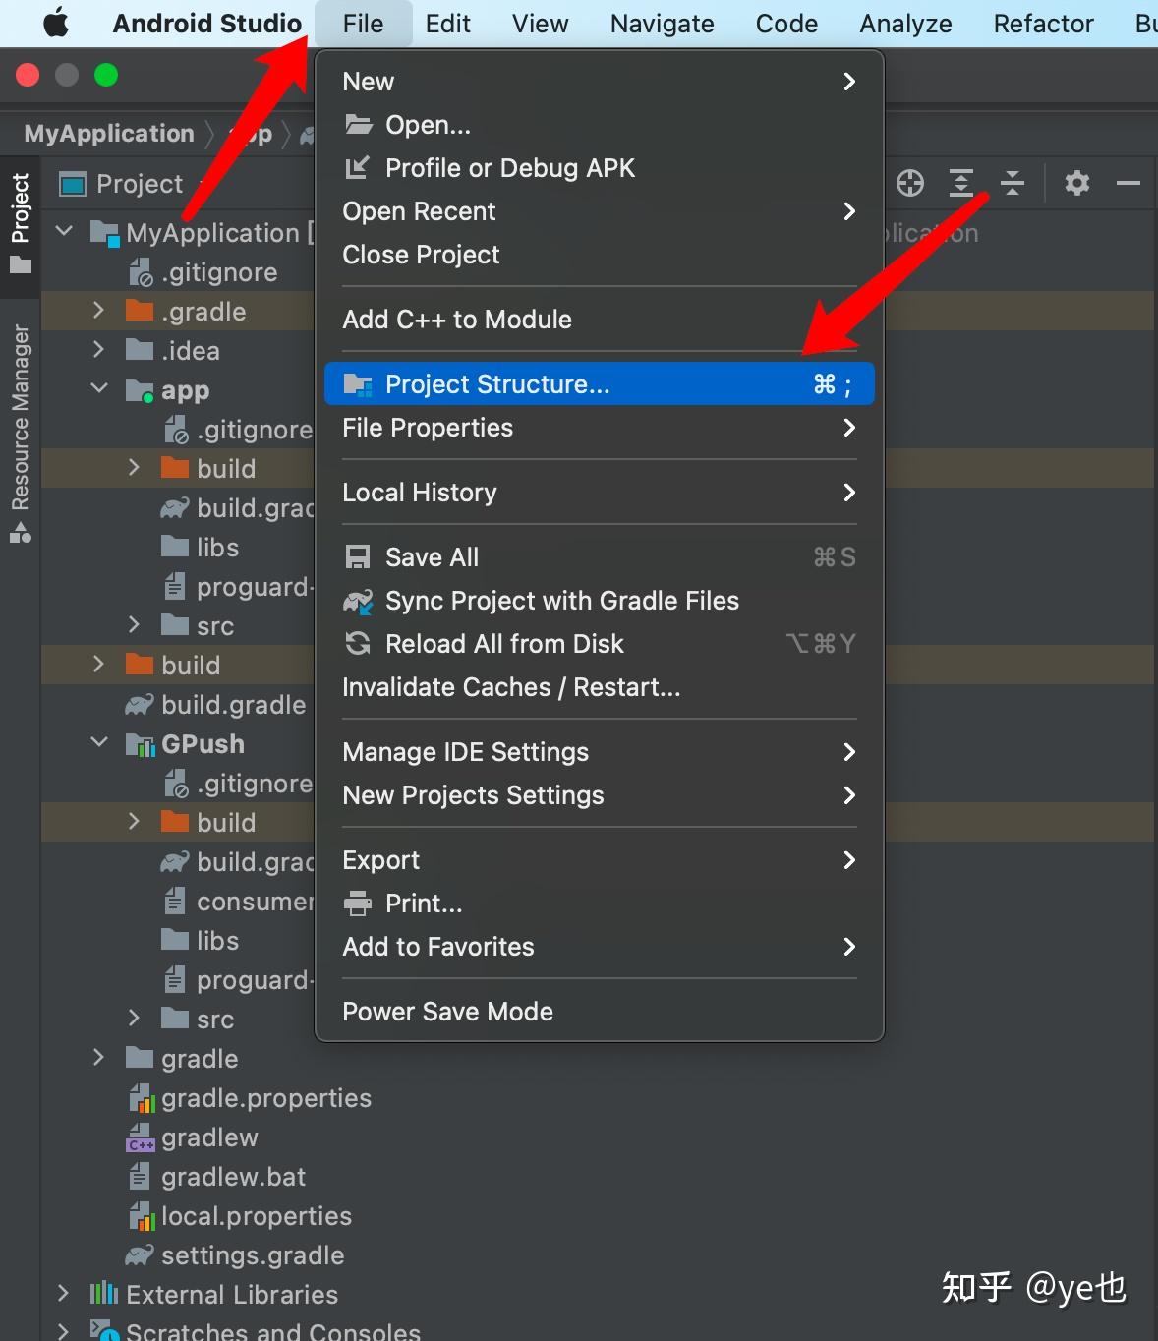Expand the gradle folder in tree
Image resolution: width=1158 pixels, height=1341 pixels.
coord(98,1058)
